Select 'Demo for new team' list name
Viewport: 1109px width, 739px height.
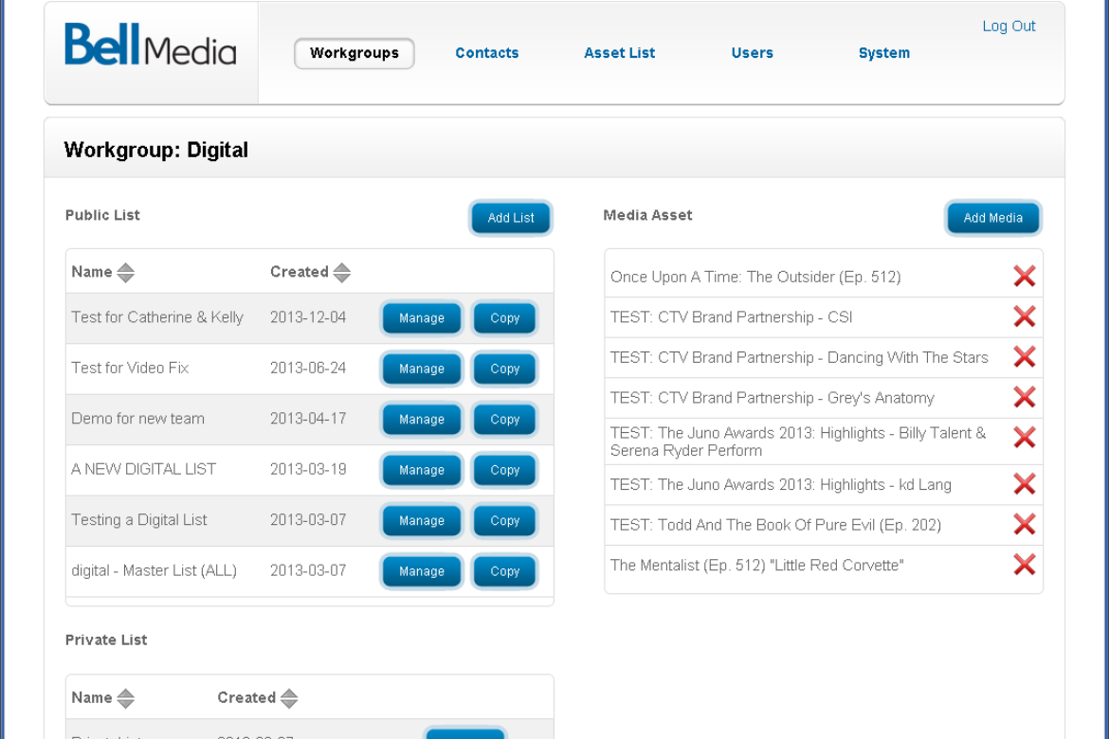click(x=138, y=419)
